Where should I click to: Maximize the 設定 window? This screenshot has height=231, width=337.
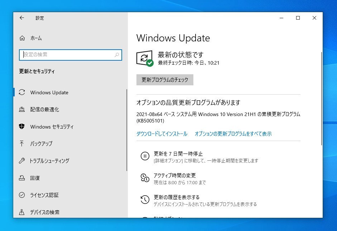click(298, 18)
